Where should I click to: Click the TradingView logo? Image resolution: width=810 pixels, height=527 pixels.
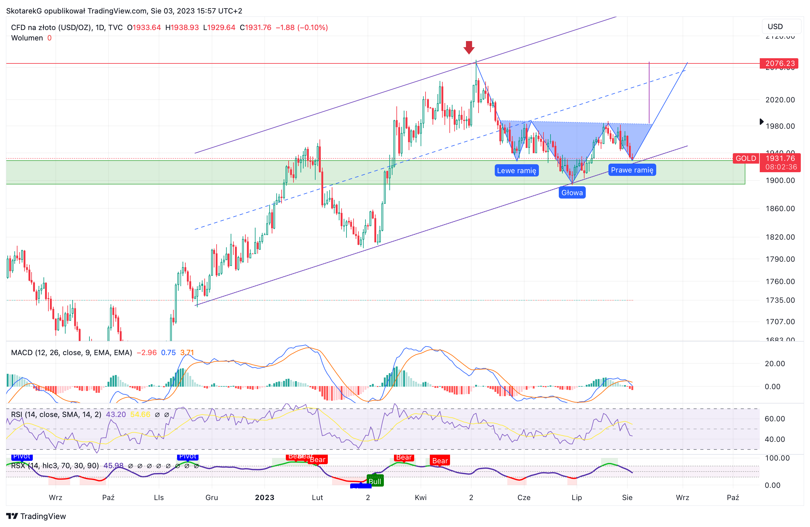pos(36,516)
